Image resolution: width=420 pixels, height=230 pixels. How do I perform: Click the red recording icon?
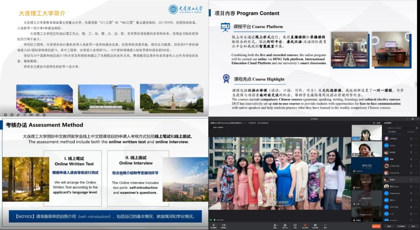click(x=305, y=225)
